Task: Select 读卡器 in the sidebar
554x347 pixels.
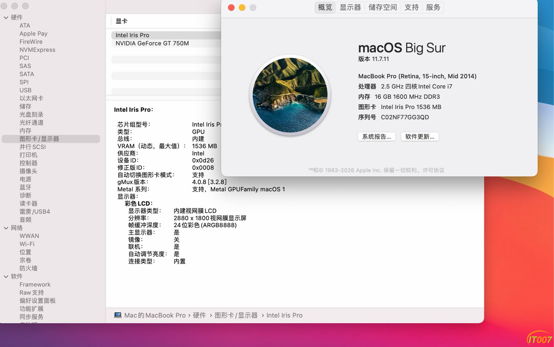Action: 28,203
